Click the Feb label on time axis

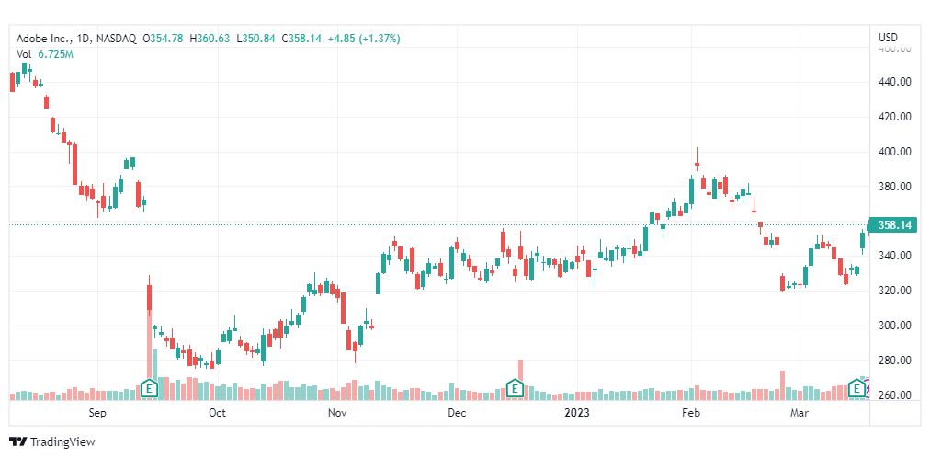click(x=692, y=413)
